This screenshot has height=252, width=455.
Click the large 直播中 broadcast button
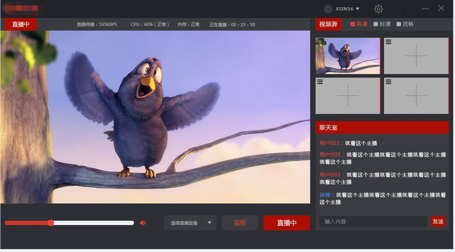(287, 223)
